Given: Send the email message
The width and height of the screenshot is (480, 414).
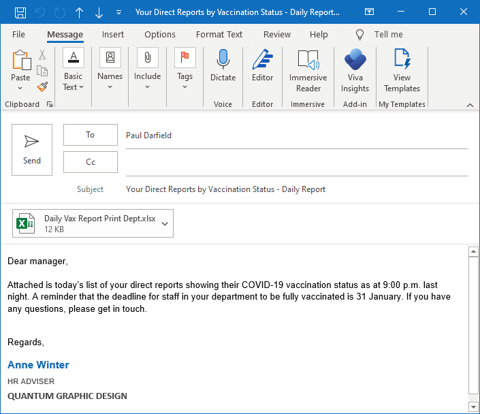Looking at the screenshot, I should [x=32, y=150].
